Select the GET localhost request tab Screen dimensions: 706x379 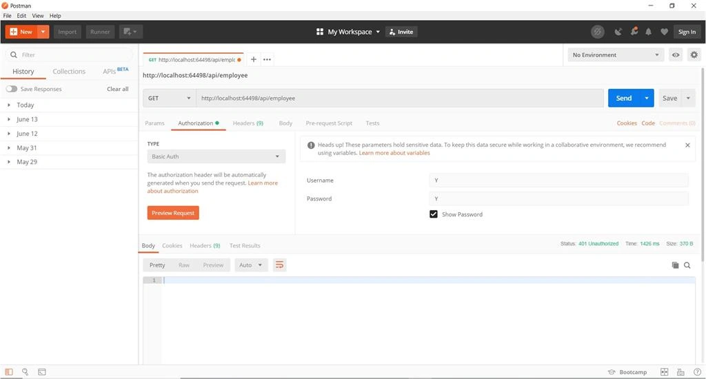[194, 59]
